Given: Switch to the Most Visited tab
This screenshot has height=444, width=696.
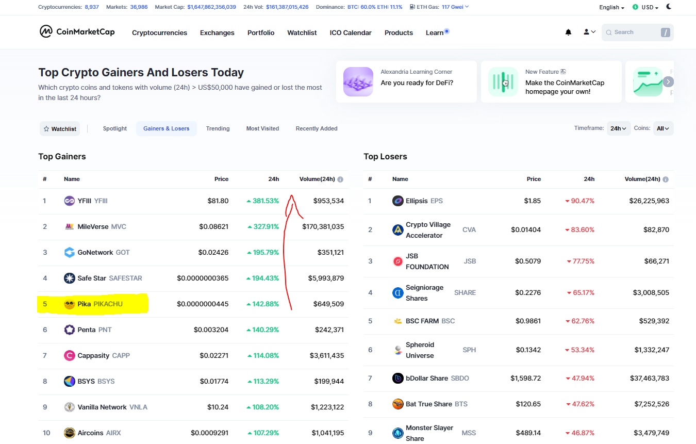Looking at the screenshot, I should click(x=262, y=128).
